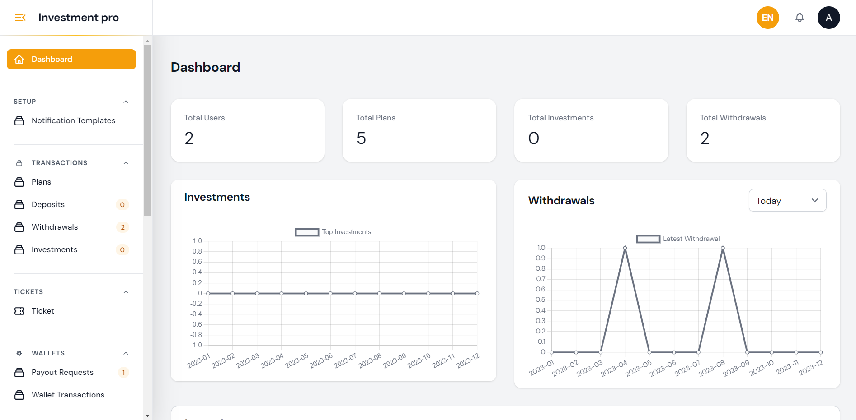
Task: Open the sidebar Withdrawals link
Action: click(55, 227)
